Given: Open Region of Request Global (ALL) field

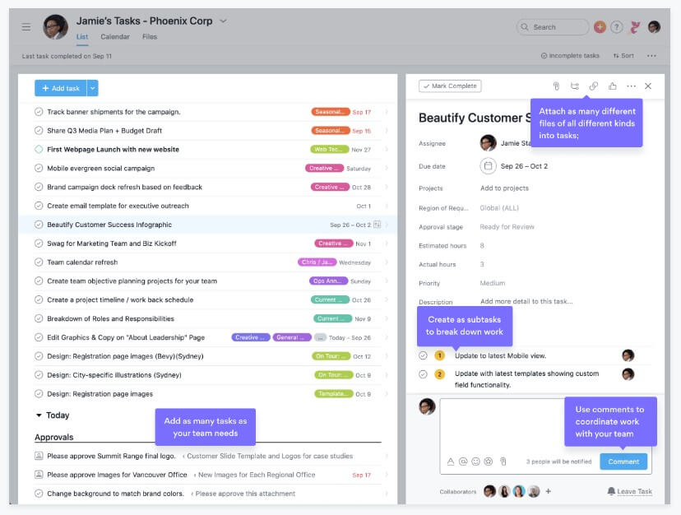Looking at the screenshot, I should point(499,208).
